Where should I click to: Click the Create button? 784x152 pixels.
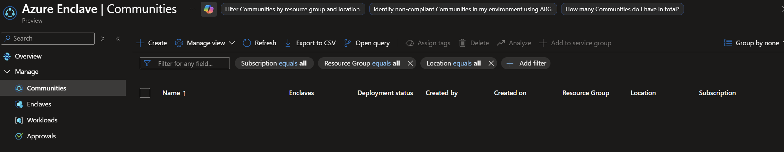pos(152,43)
